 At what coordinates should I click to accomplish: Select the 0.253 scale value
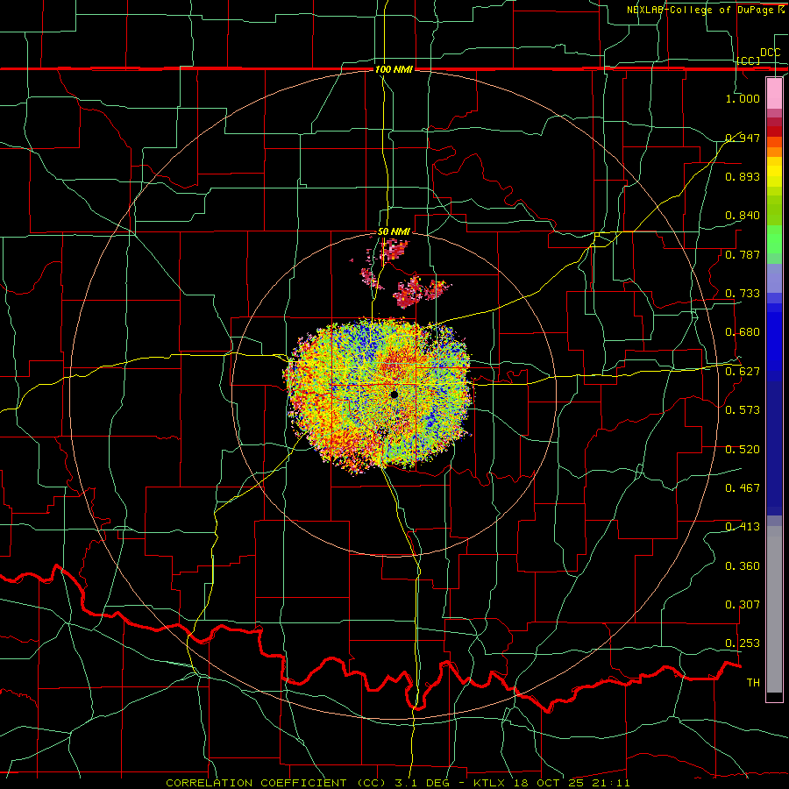pos(743,643)
